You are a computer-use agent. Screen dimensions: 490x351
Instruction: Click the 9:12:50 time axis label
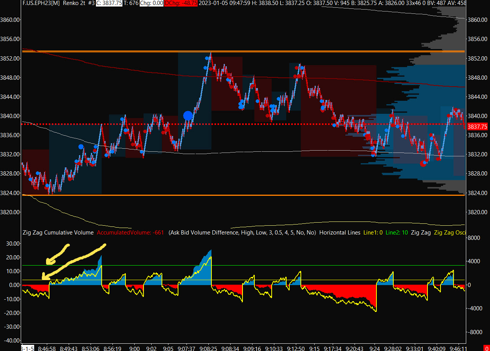tap(296, 349)
